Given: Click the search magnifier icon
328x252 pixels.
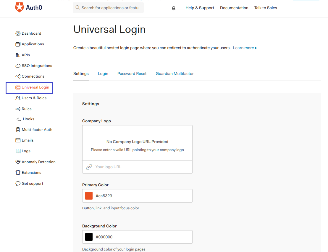Looking at the screenshot, I should (x=77, y=7).
